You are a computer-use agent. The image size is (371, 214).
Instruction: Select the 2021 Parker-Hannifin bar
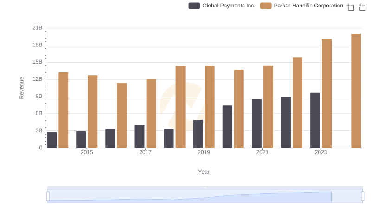pos(269,107)
